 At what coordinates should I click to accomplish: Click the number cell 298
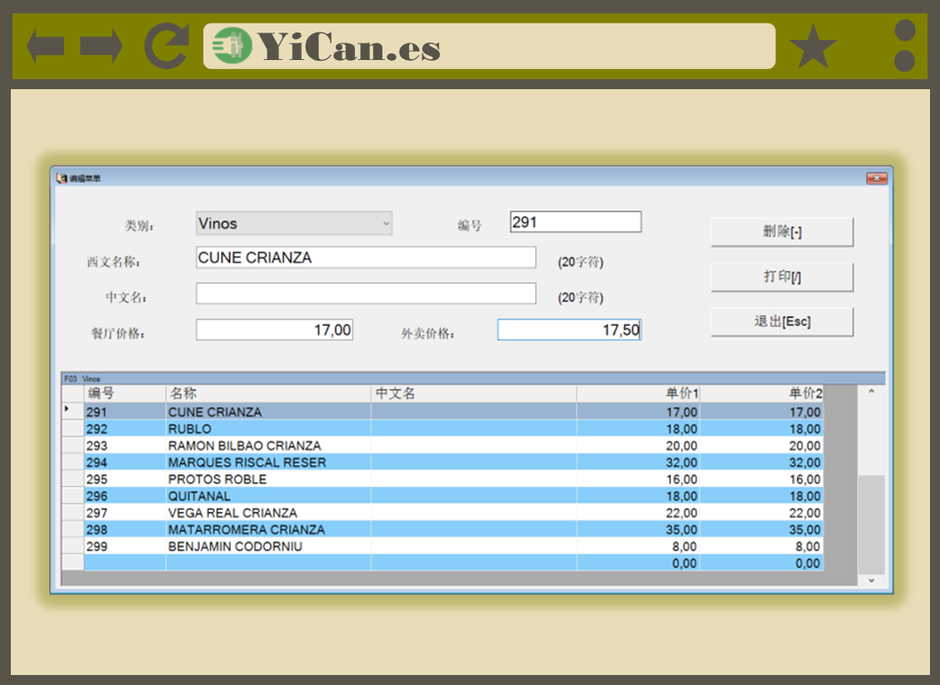coord(125,530)
